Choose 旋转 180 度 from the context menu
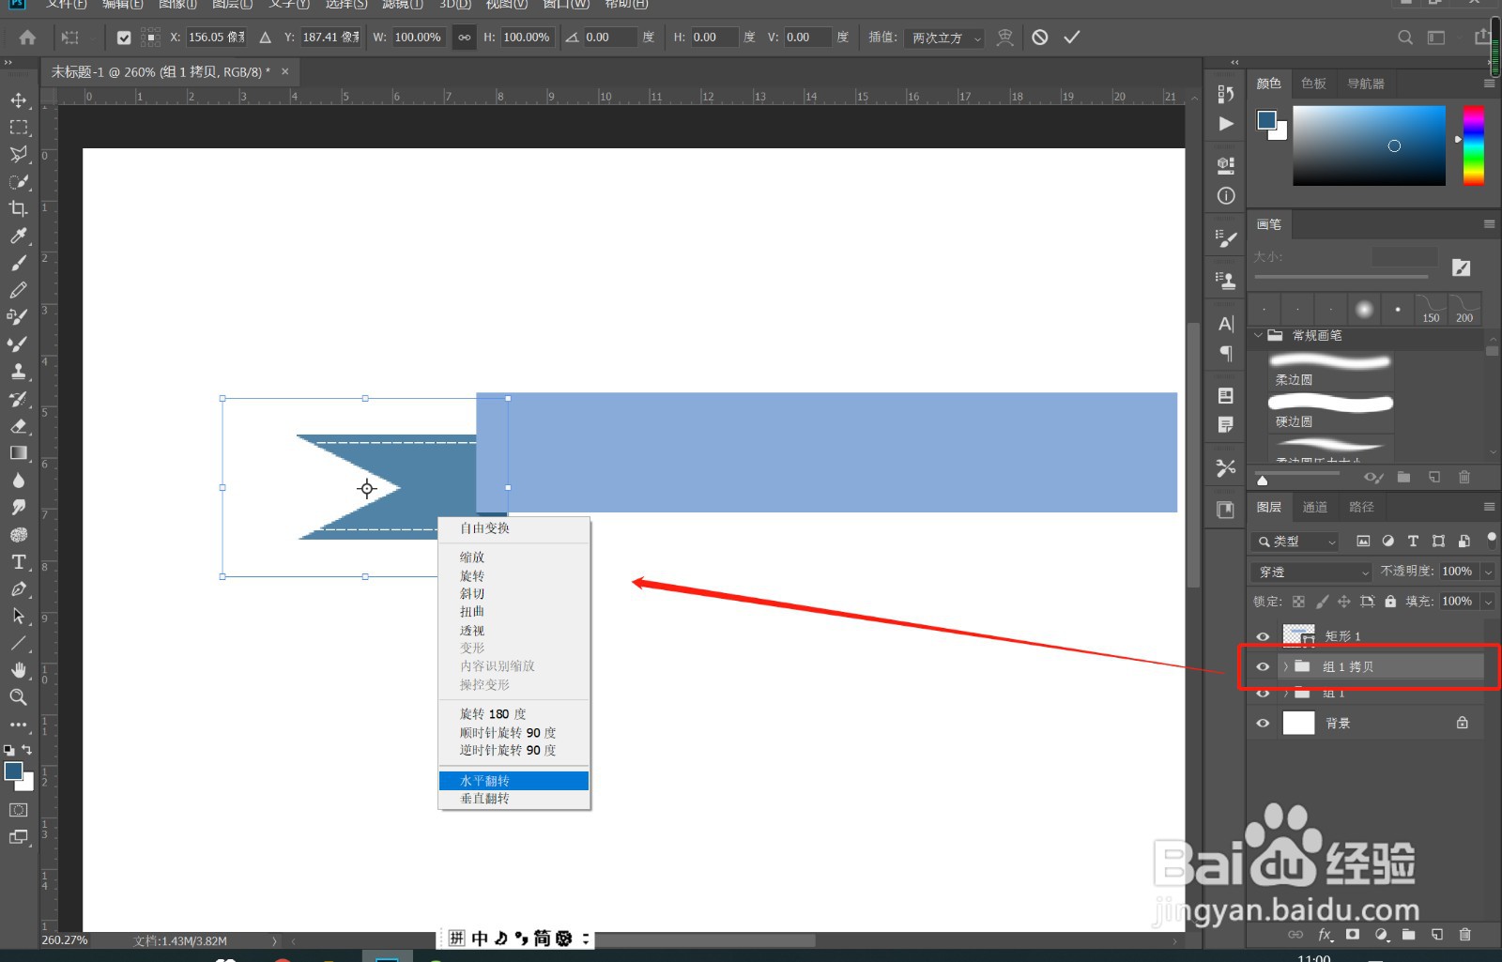The height and width of the screenshot is (962, 1502). point(513,714)
